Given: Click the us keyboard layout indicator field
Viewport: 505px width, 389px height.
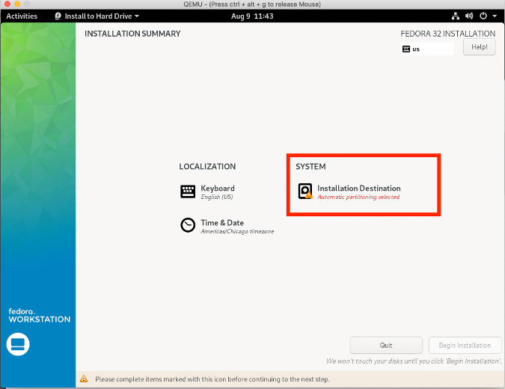Looking at the screenshot, I should point(427,49).
